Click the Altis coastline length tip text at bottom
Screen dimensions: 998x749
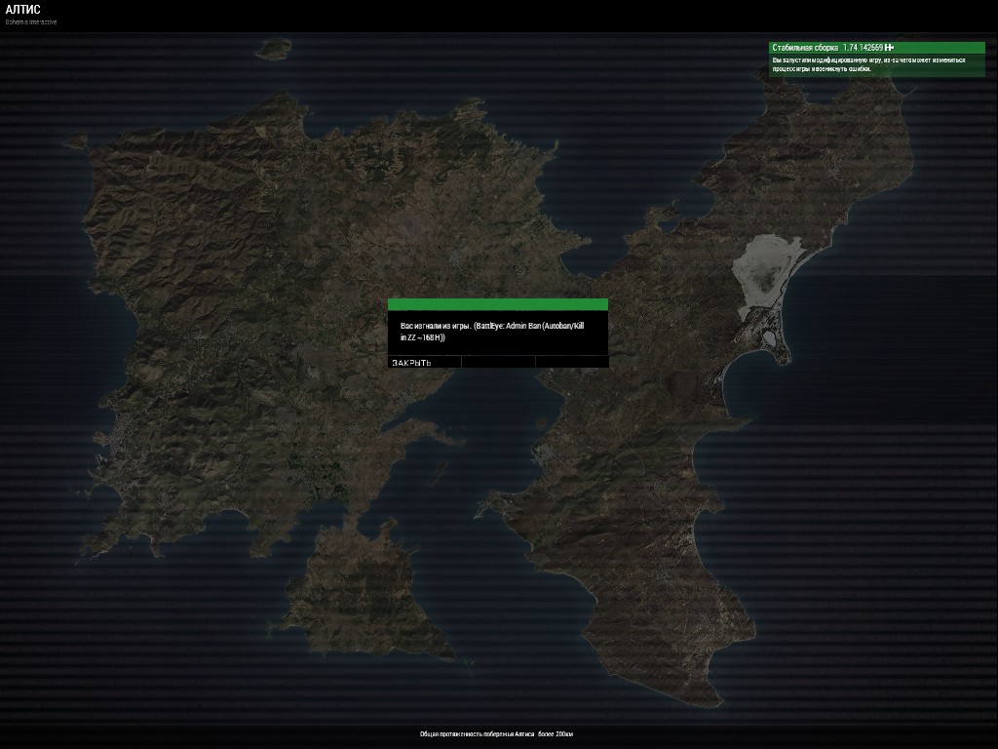point(496,734)
